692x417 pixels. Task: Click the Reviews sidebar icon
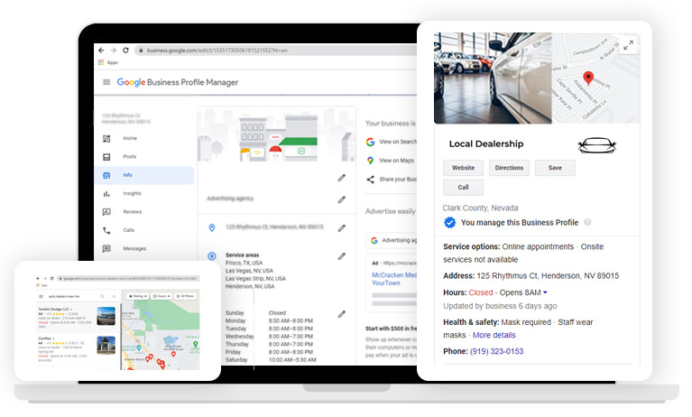(106, 212)
